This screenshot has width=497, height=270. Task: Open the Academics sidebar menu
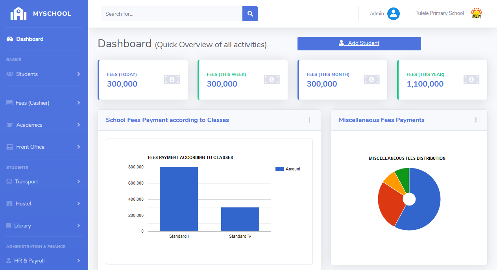(x=44, y=125)
